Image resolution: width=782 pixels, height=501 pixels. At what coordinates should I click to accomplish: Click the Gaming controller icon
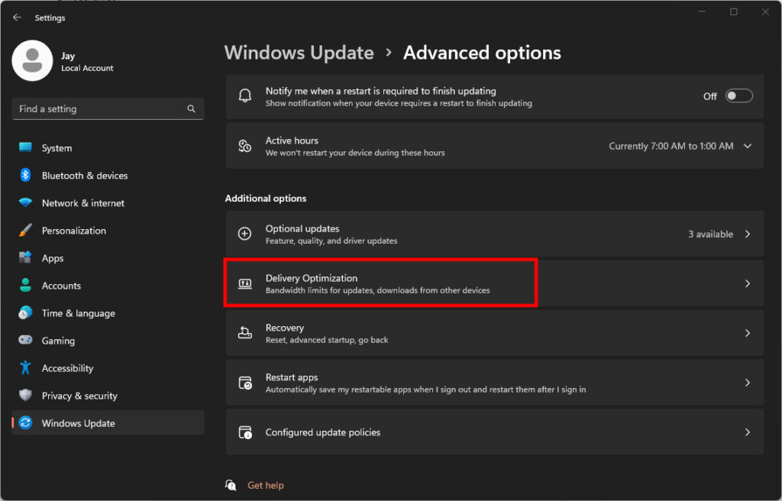(x=25, y=340)
